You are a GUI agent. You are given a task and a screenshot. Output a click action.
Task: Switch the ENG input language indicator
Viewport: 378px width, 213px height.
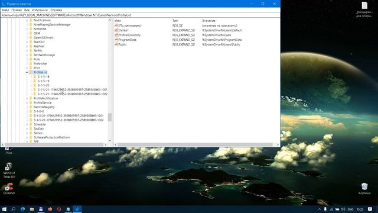pyautogui.click(x=350, y=209)
